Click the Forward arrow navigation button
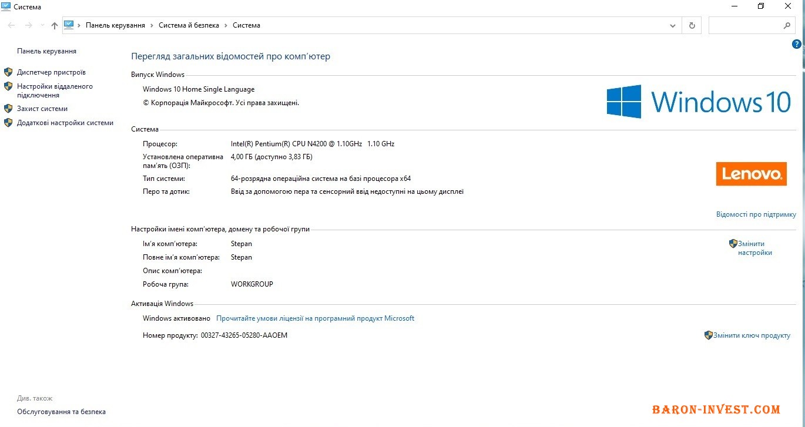805x427 pixels. tap(28, 26)
